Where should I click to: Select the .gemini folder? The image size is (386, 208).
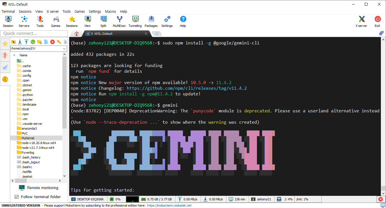26,90
